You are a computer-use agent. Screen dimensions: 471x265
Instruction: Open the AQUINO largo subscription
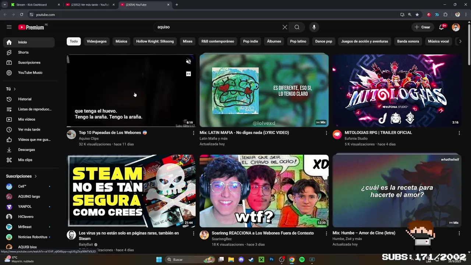[29, 197]
